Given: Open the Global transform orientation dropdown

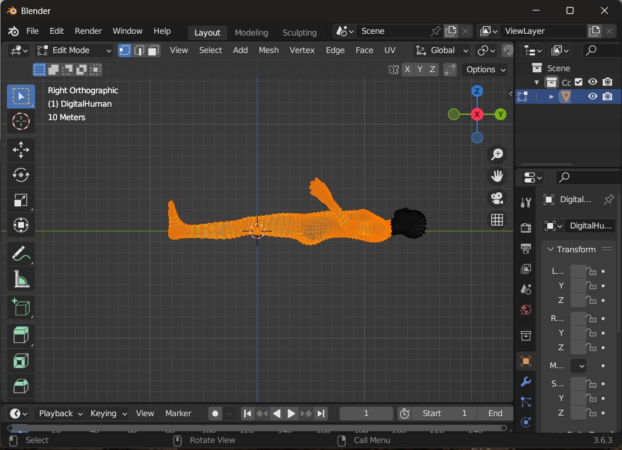Looking at the screenshot, I should pos(442,51).
